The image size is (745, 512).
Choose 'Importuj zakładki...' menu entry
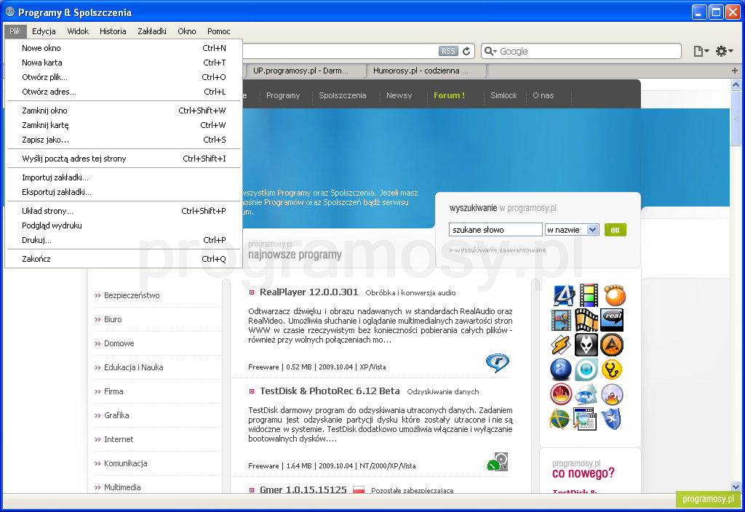pyautogui.click(x=124, y=177)
